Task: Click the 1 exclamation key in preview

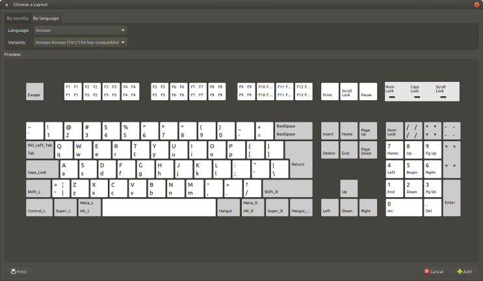Action: tap(54, 131)
